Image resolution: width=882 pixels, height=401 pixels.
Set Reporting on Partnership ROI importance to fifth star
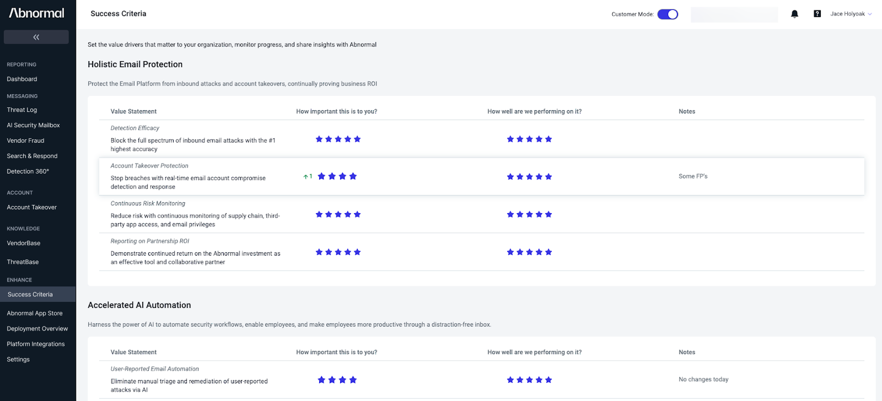[x=357, y=252]
